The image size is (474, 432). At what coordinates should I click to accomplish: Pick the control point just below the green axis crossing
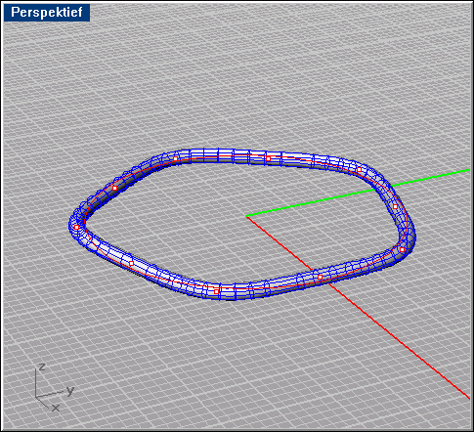coord(395,207)
